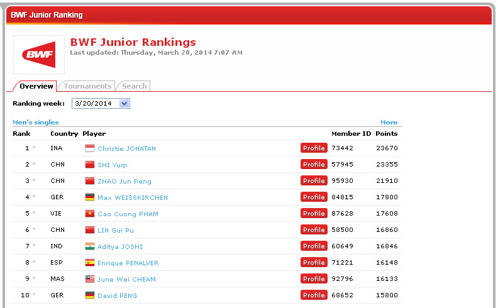This screenshot has height=308, width=498.
Task: Click player name June Wei CHEAM
Action: pyautogui.click(x=126, y=279)
